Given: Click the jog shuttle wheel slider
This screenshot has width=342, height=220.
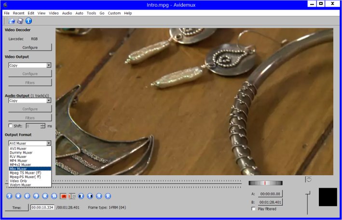Looking at the screenshot, I should click(x=265, y=183).
